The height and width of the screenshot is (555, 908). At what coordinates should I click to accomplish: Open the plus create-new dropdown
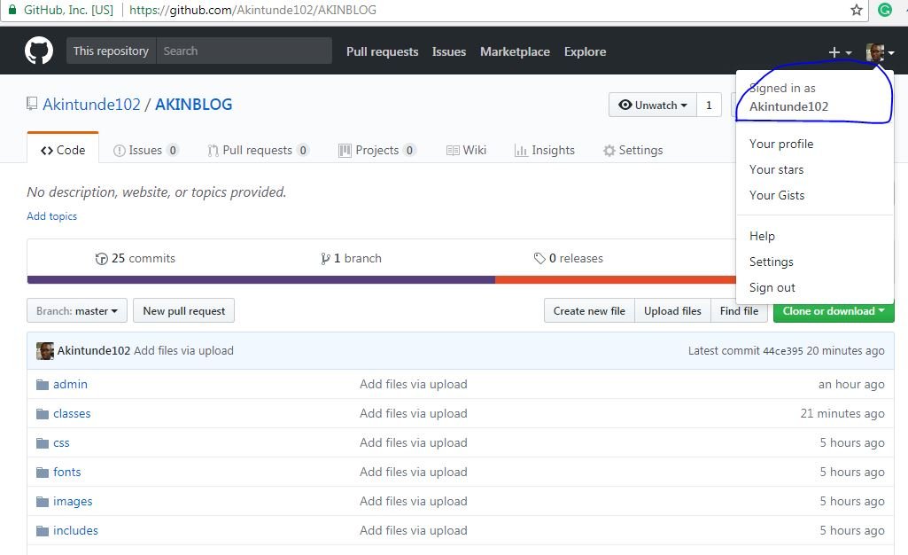[x=840, y=52]
